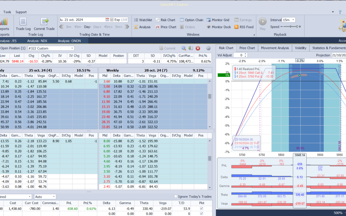Select the Volatility tab
This screenshot has width=346, height=216.
tap(301, 48)
